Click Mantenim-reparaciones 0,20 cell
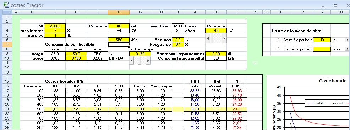The width and height of the screenshot is (350, 130). (216, 54)
